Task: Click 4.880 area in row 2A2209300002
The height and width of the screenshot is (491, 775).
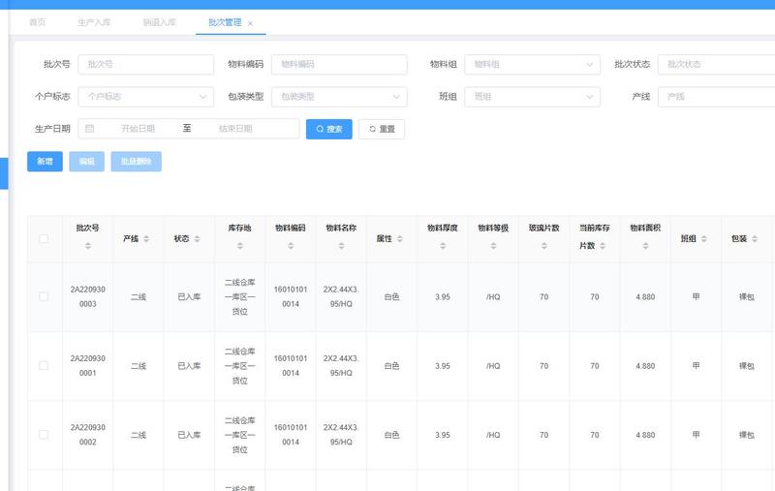Action: (645, 435)
